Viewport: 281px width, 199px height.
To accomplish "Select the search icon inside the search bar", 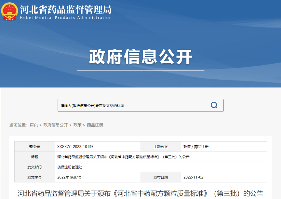I will point(214,105).
